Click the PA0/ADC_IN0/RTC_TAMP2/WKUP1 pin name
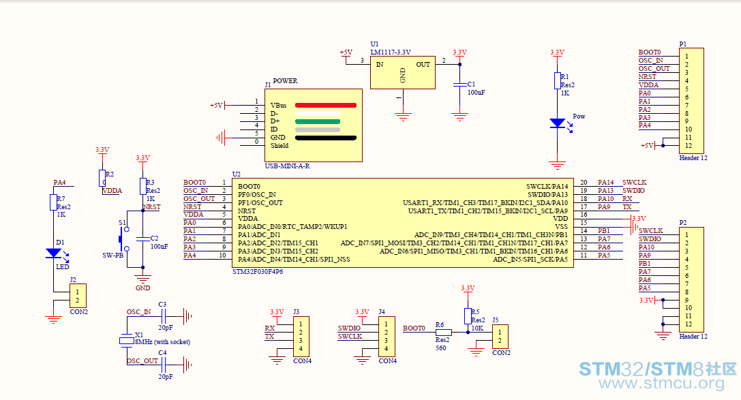 pyautogui.click(x=292, y=227)
